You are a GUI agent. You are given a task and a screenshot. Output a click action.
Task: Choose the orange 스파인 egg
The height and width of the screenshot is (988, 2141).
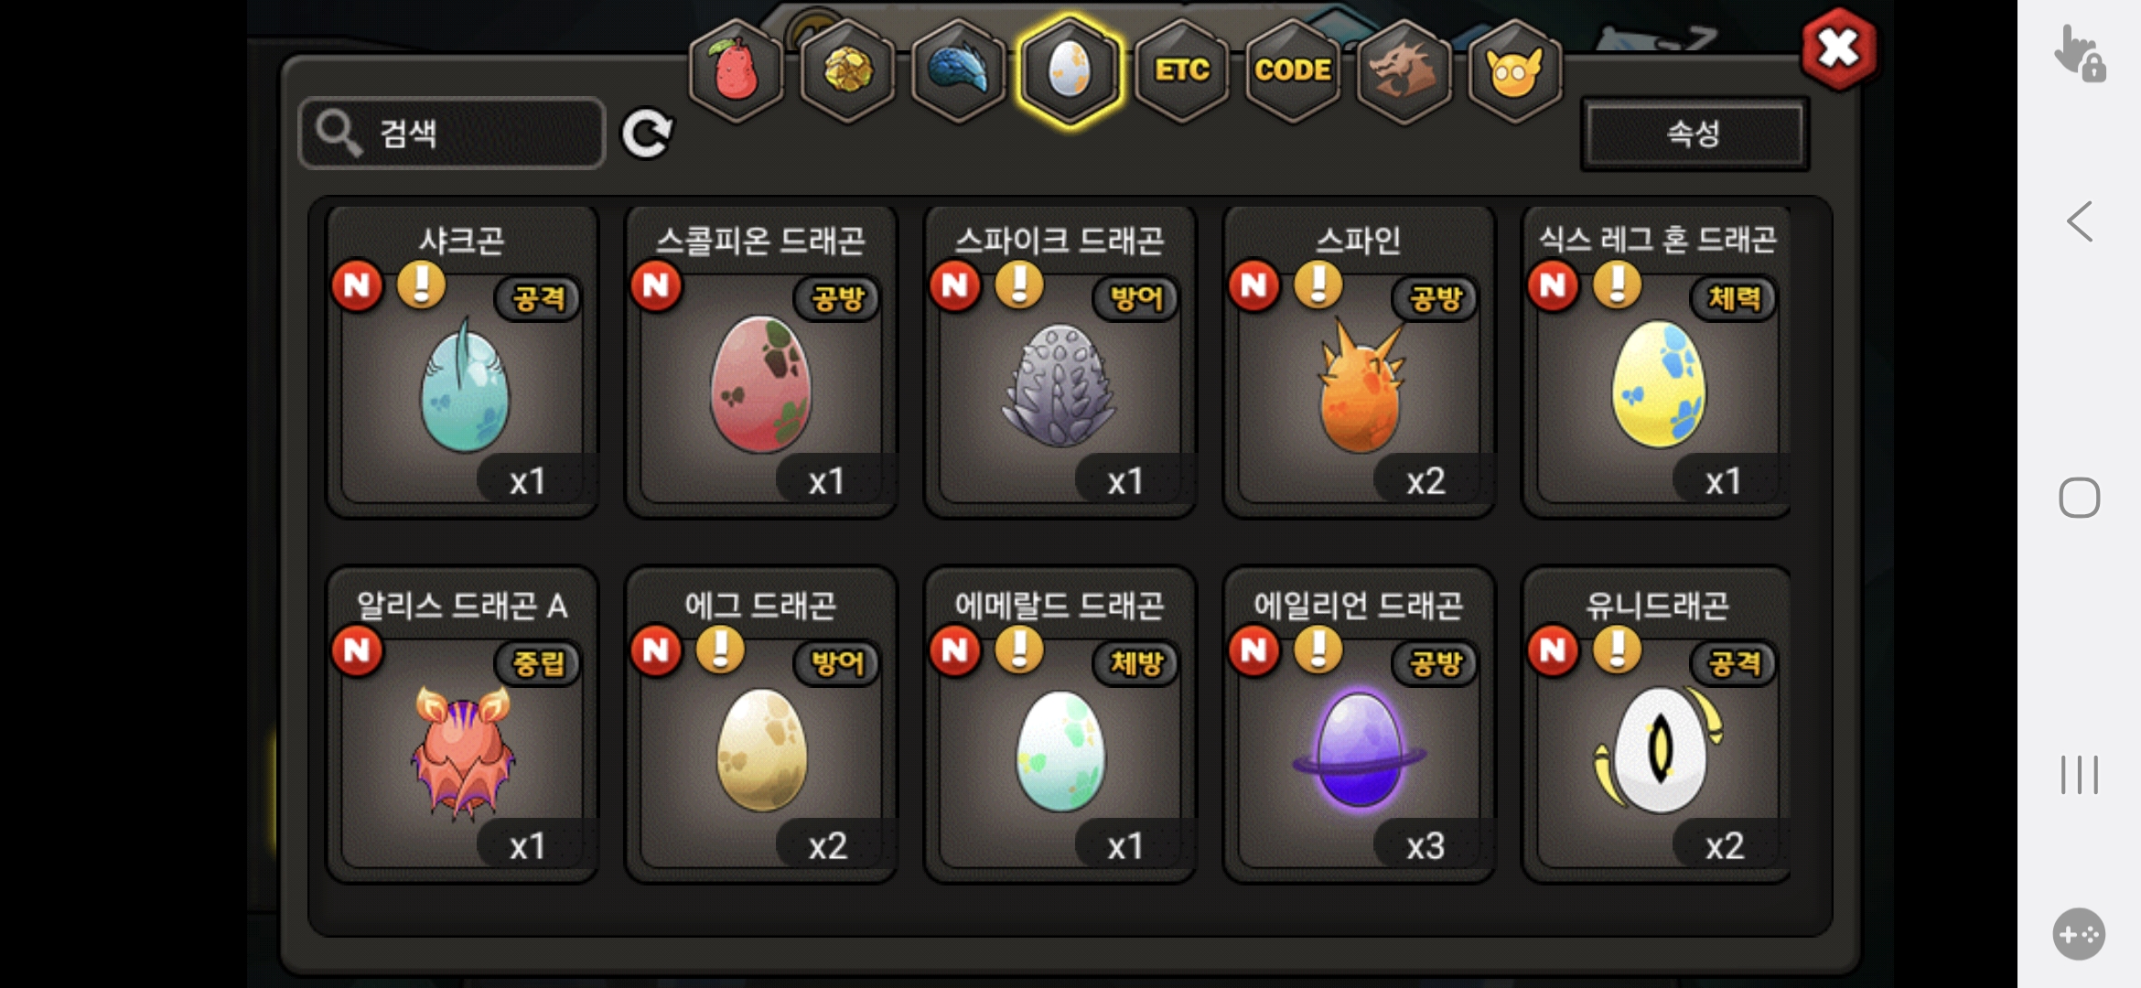[x=1360, y=362]
